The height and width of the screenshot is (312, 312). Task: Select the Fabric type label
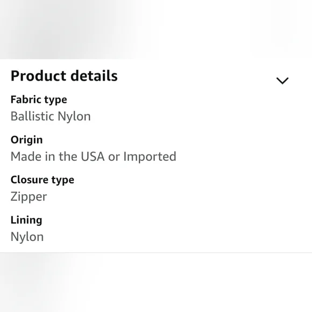click(39, 100)
